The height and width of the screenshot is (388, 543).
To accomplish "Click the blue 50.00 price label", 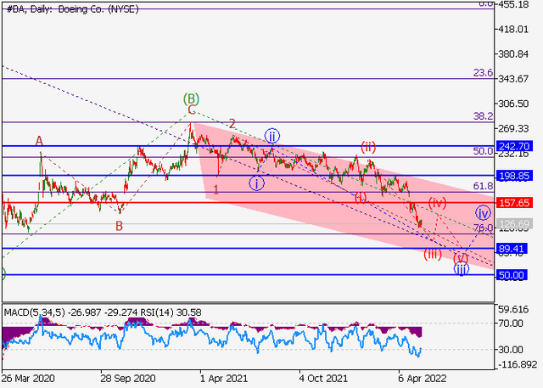I will click(x=512, y=275).
